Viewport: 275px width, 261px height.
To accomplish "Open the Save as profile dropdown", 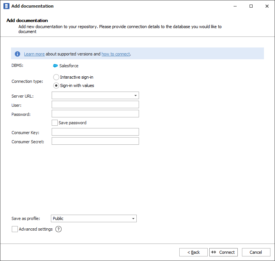I will click(x=133, y=218).
